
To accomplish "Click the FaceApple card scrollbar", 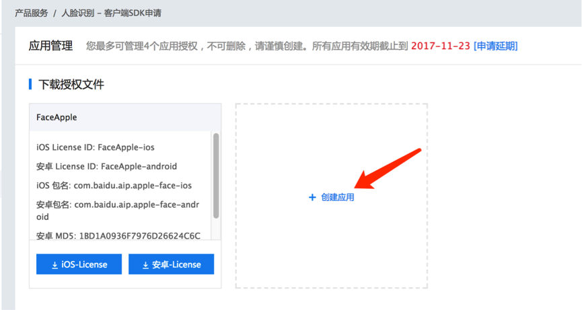I will (x=216, y=176).
